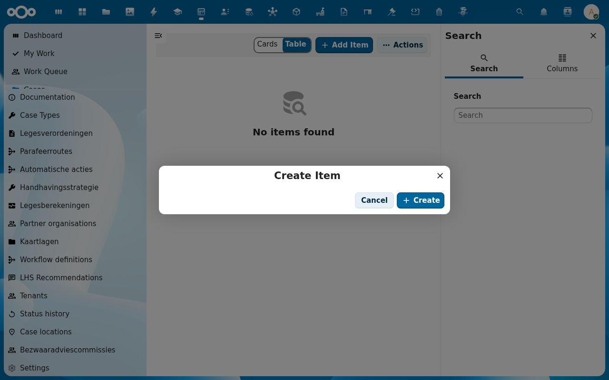Image resolution: width=609 pixels, height=380 pixels.
Task: Open the notifications bell
Action: pos(544,12)
